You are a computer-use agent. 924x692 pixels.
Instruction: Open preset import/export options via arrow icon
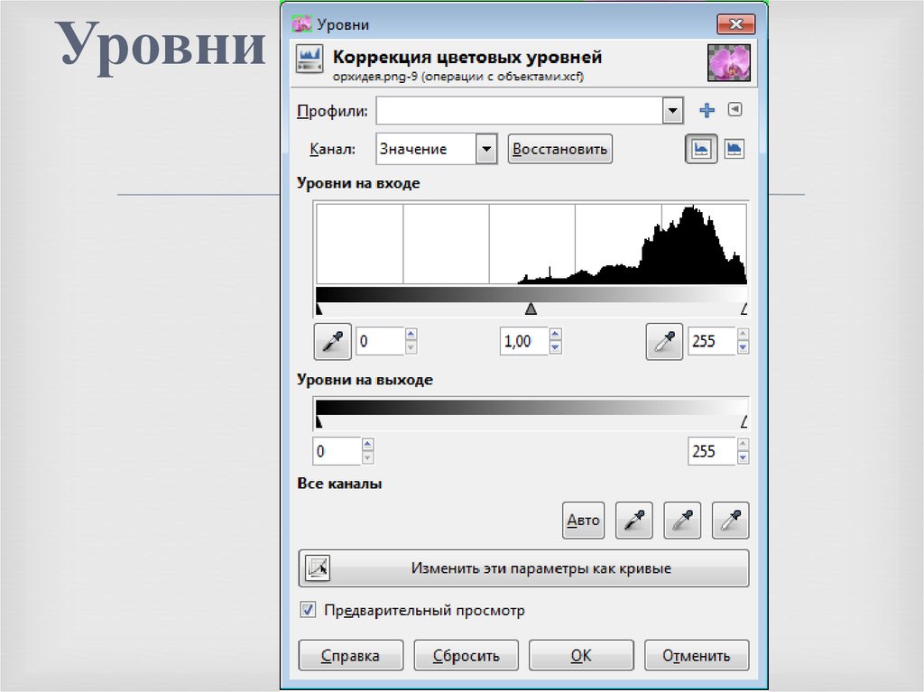[733, 110]
